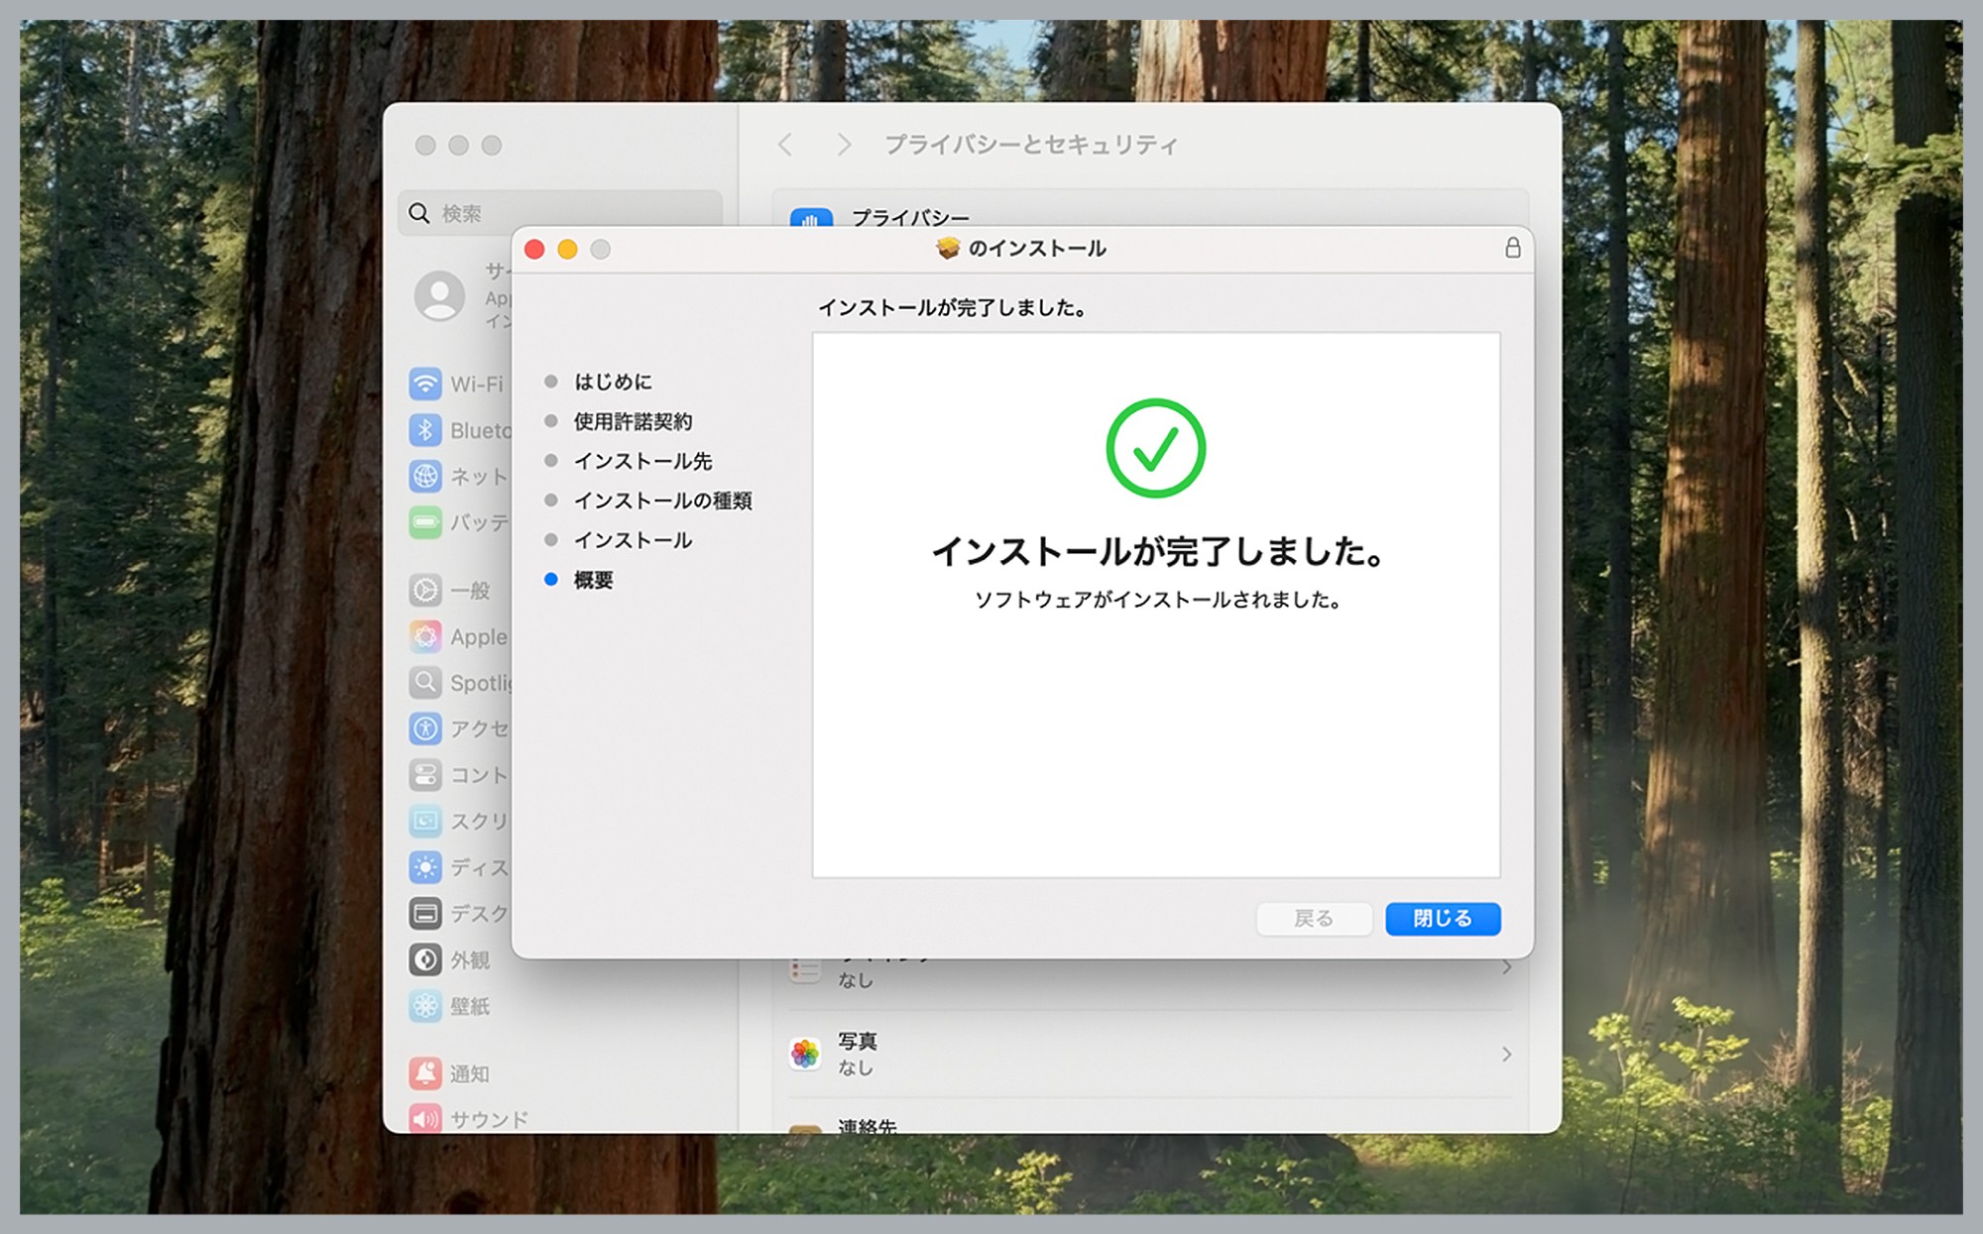Click the 戻る button in the installer

pos(1314,918)
